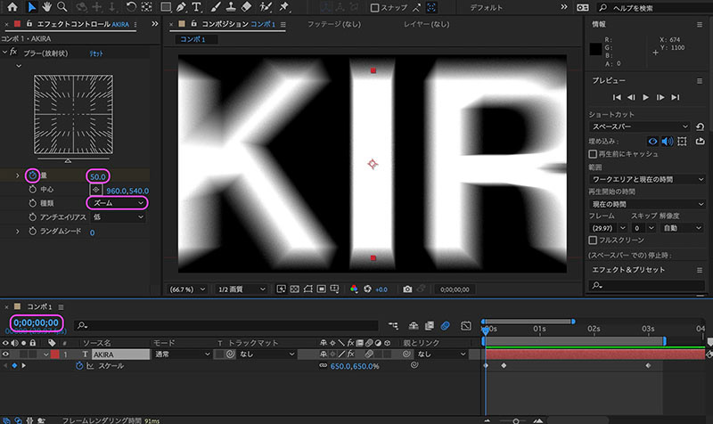Switch to the レイヤー (なし) tab
Screen dimensions: 713x424
point(426,24)
